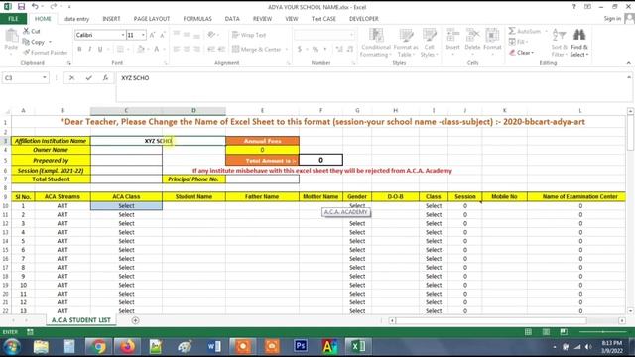Click the horizontal scrollbar right arrow

pyautogui.click(x=622, y=320)
